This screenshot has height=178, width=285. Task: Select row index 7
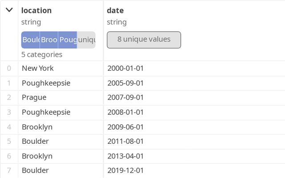click(9, 170)
